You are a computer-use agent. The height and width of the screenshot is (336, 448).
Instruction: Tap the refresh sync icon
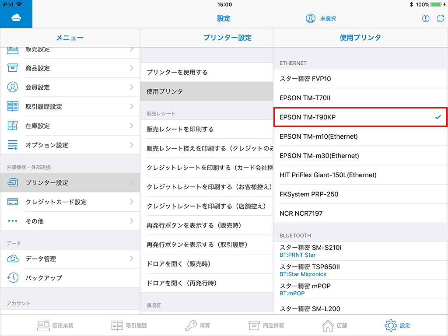click(x=440, y=18)
